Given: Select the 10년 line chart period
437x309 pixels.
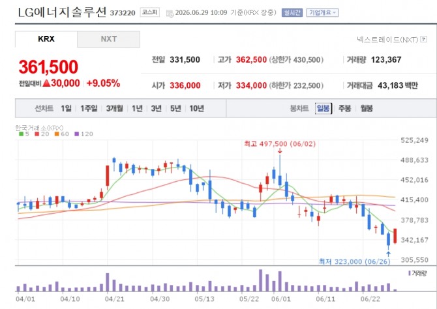Looking at the screenshot, I should click(197, 108).
